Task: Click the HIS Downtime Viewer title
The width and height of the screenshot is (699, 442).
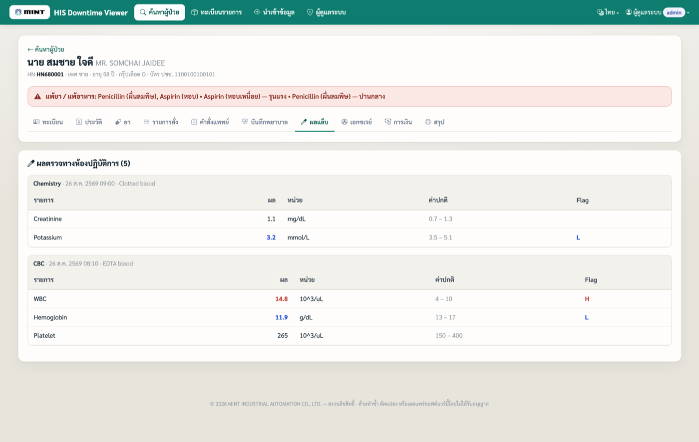Action: (91, 12)
